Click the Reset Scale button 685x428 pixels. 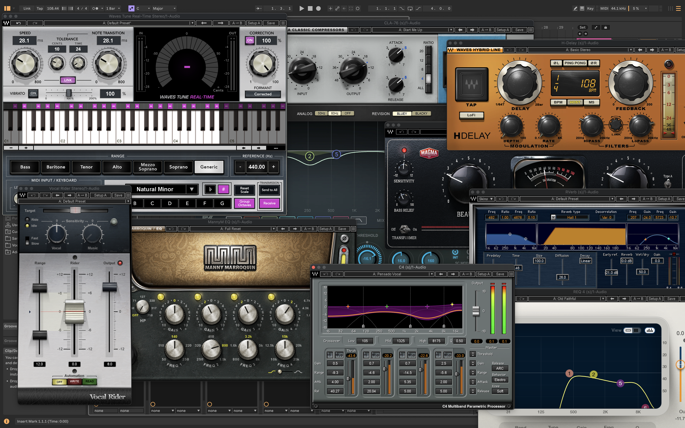(x=244, y=190)
